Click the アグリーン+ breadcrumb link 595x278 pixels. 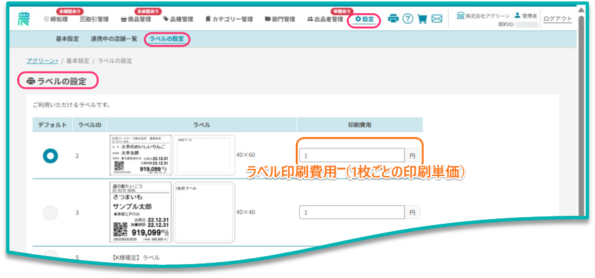click(x=42, y=61)
